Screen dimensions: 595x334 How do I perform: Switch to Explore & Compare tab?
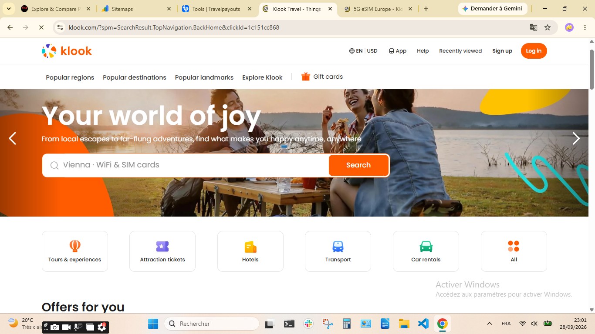pos(56,9)
